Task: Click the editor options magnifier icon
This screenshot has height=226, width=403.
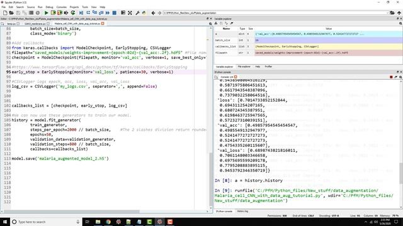Action: pos(210,24)
